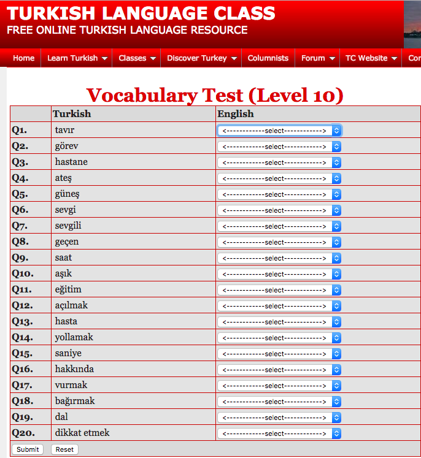This screenshot has width=421, height=458.
Task: Open the Q6 sevgi answer dropdown
Action: (x=279, y=210)
